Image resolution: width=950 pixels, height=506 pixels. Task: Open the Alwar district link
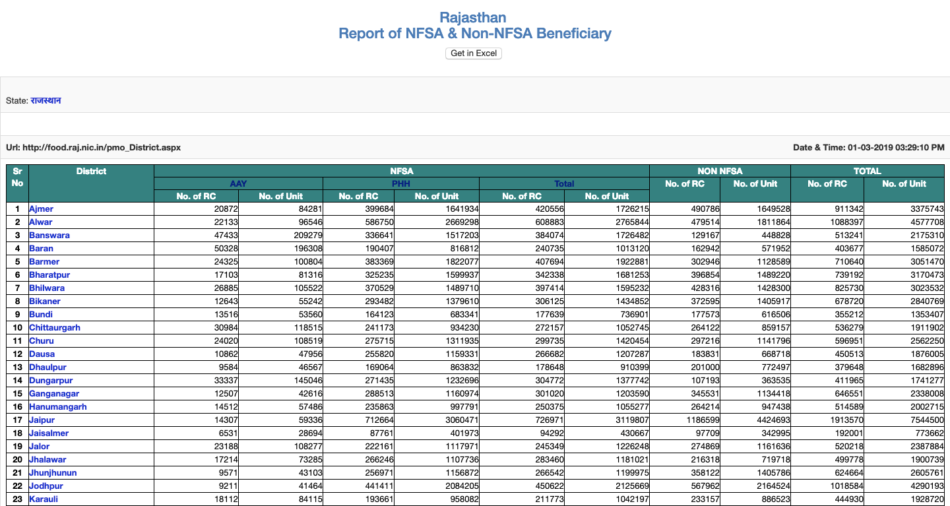(x=40, y=222)
